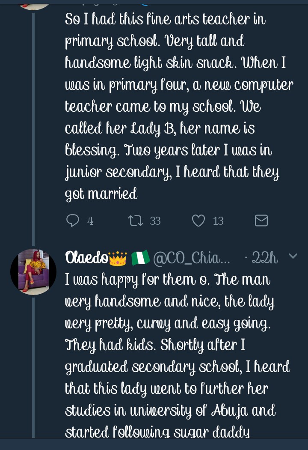Image resolution: width=308 pixels, height=450 pixels.
Task: View the 33 retweets count
Action: 155,221
